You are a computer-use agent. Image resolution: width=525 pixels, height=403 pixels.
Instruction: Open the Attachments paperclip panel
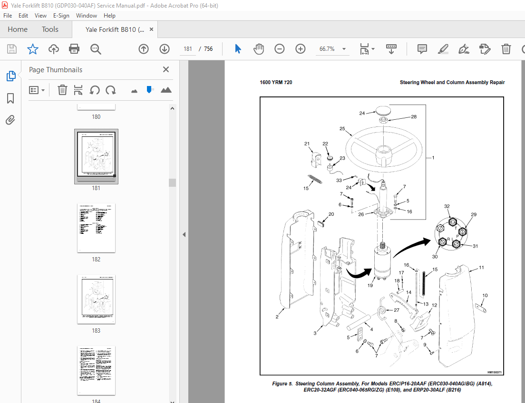(10, 120)
